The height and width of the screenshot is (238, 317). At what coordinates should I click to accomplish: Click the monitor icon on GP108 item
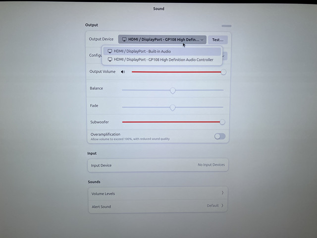click(110, 59)
